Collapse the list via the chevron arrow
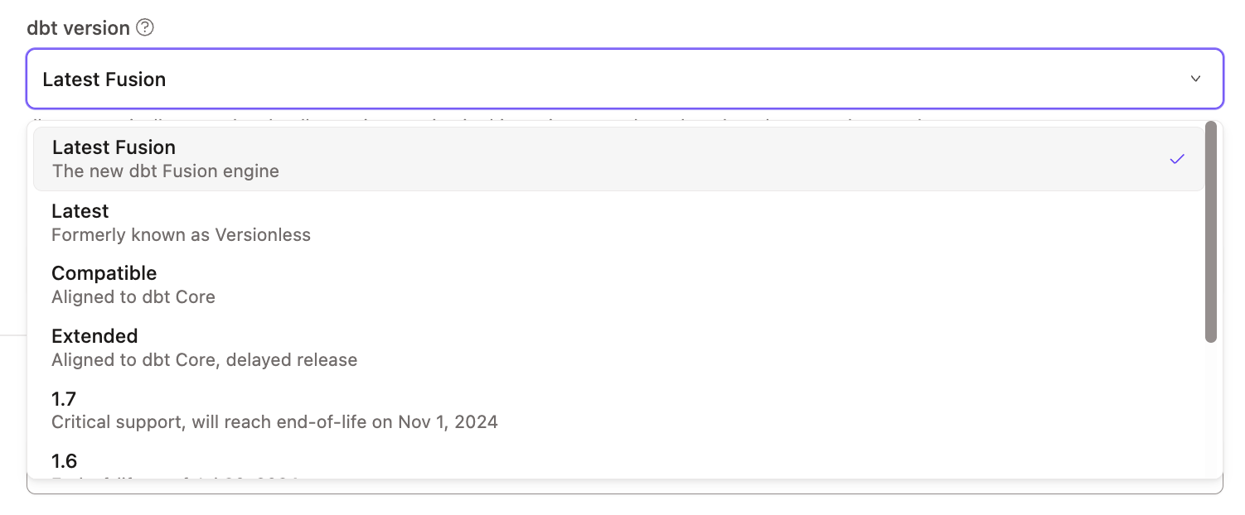This screenshot has width=1245, height=515. click(1196, 79)
